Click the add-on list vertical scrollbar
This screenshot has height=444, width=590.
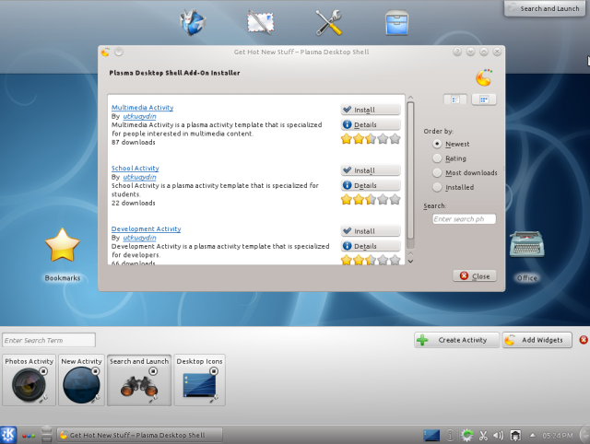click(x=410, y=176)
